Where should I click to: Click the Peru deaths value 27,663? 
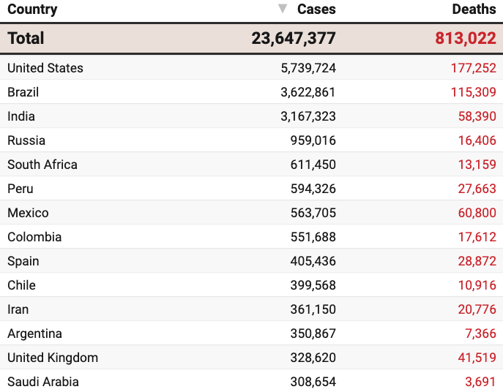[x=477, y=189]
